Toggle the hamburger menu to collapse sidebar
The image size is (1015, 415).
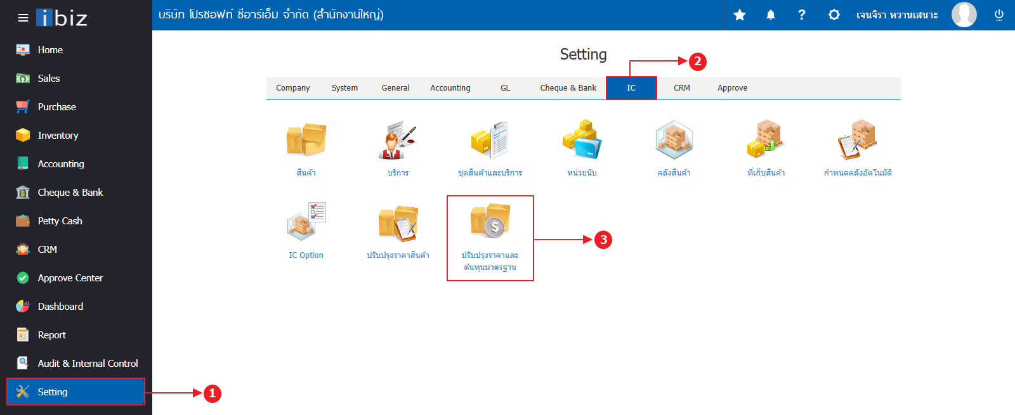point(23,18)
